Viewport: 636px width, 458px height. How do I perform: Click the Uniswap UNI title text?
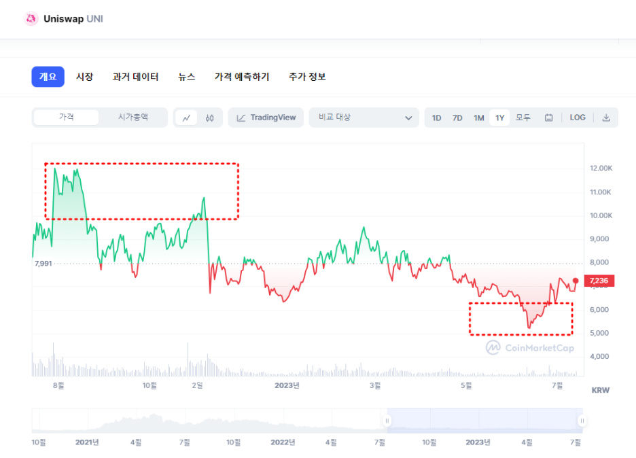click(73, 19)
